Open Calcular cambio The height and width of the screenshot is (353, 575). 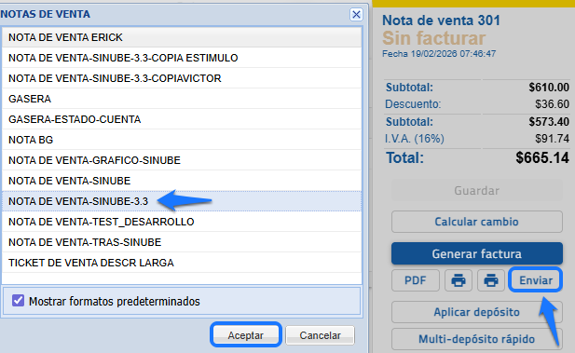coord(477,222)
